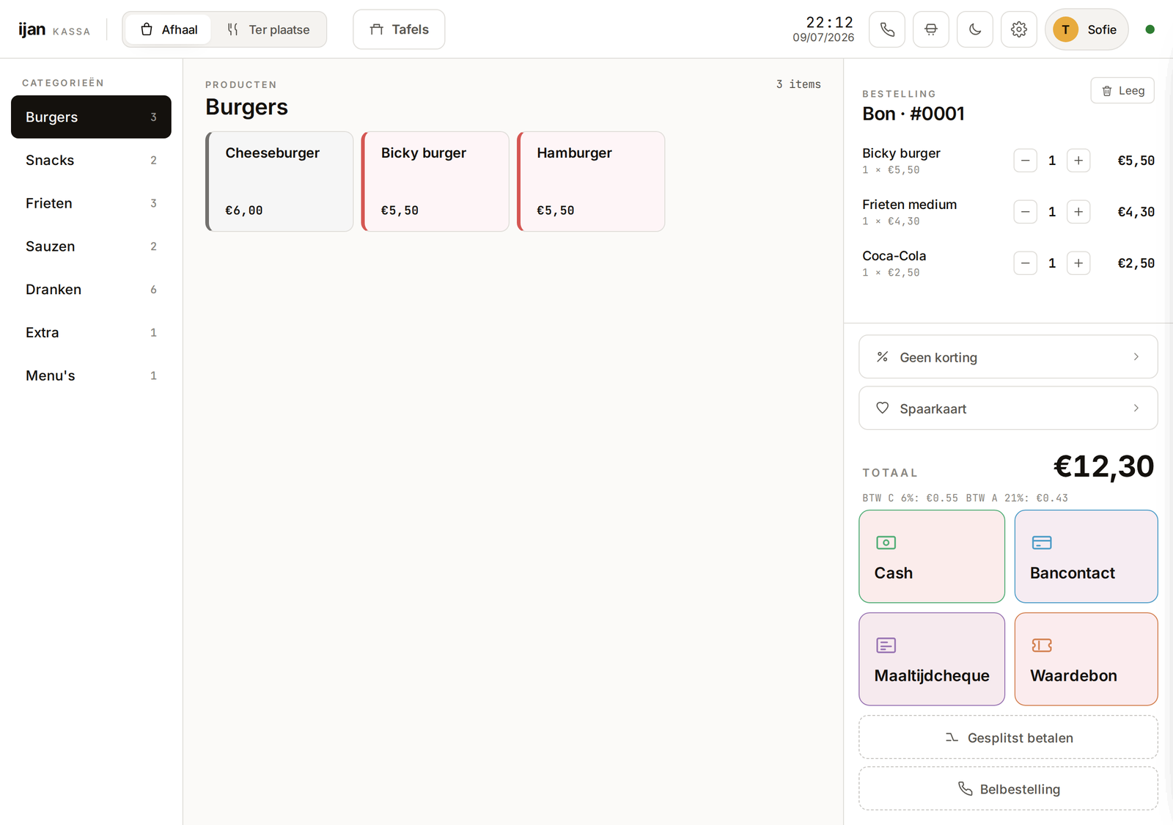Viewport: 1173px width, 825px height.
Task: Click the BTW tax breakdown line
Action: (965, 498)
